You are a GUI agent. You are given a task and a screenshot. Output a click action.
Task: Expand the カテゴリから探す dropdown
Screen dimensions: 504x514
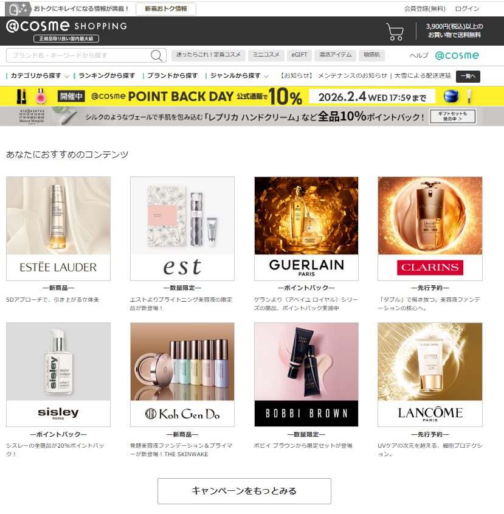(x=40, y=75)
